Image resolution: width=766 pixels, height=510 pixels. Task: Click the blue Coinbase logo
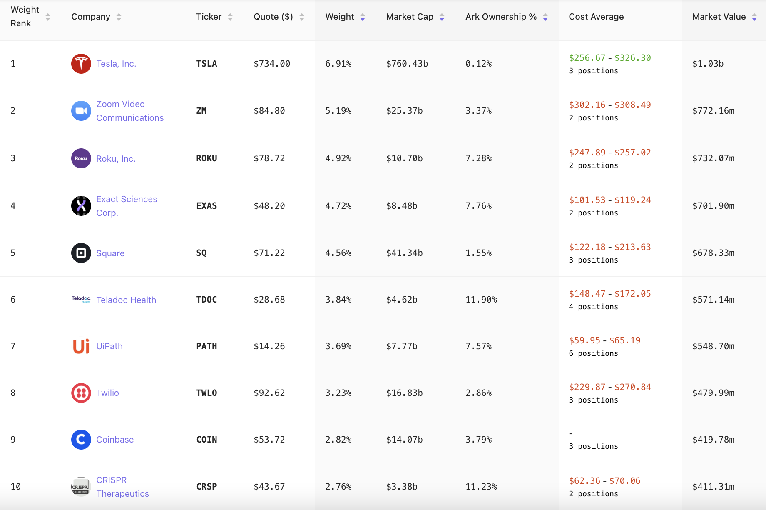(x=81, y=440)
